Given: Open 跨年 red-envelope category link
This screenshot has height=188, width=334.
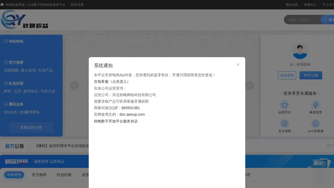Looking at the screenshot, I should coord(8,91).
